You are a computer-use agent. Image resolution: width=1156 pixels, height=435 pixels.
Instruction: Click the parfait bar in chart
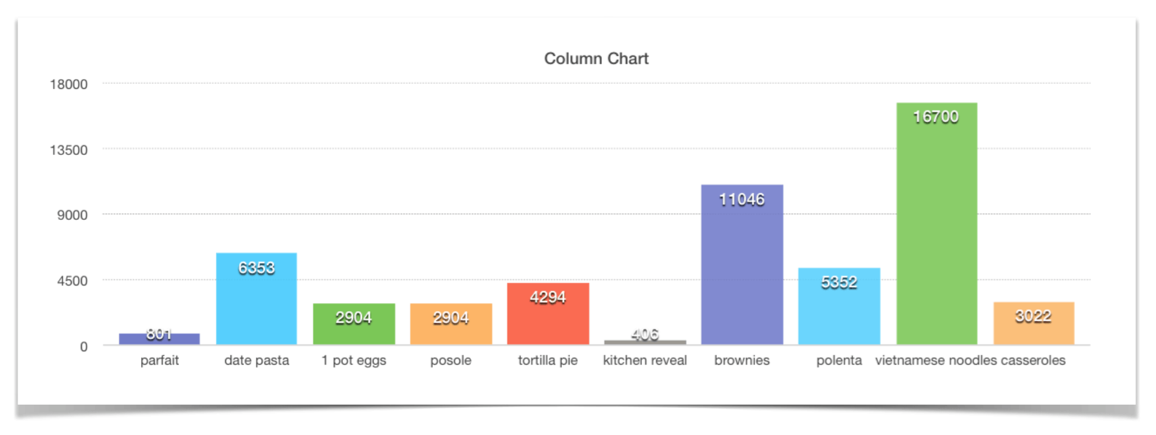tap(159, 339)
